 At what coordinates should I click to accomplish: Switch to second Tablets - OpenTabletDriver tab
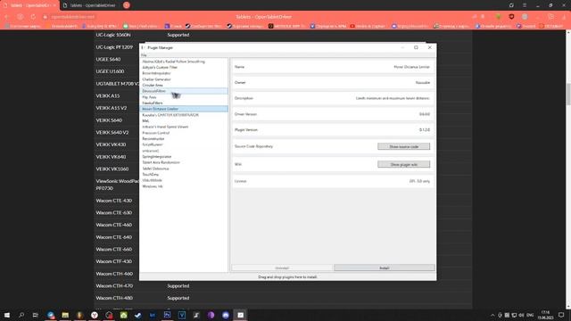point(89,5)
